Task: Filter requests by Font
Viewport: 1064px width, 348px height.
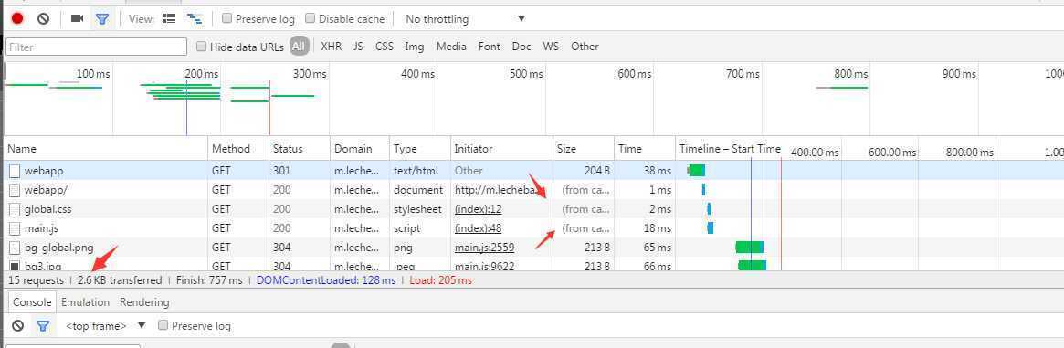Action: click(490, 47)
